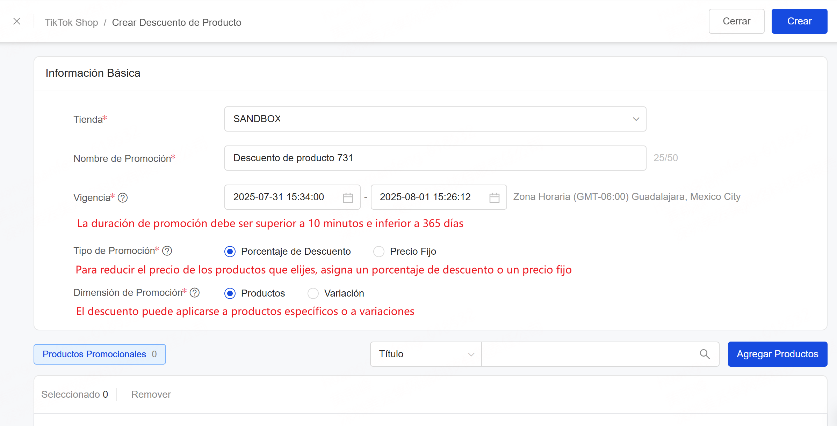
Task: Open the Título search filter dropdown
Action: tap(426, 354)
